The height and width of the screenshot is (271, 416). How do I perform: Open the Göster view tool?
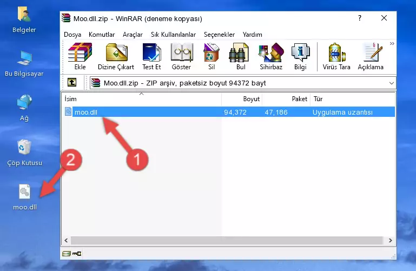[x=181, y=56]
